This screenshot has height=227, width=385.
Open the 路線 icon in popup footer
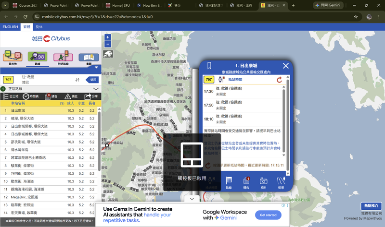click(229, 183)
